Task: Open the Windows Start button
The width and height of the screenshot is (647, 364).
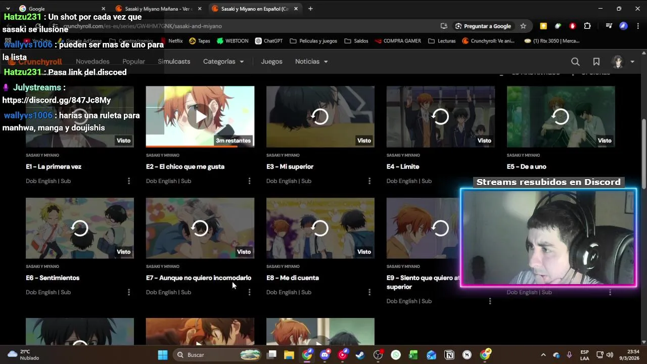Action: [x=163, y=355]
